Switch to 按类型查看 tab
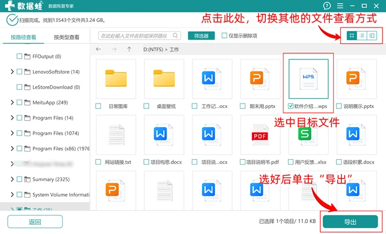The image size is (386, 234). (x=67, y=37)
